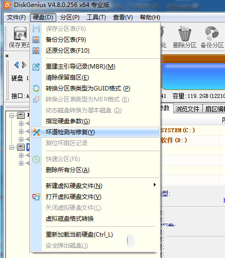Collapse the first hard disk tree node

click(x=11, y=115)
